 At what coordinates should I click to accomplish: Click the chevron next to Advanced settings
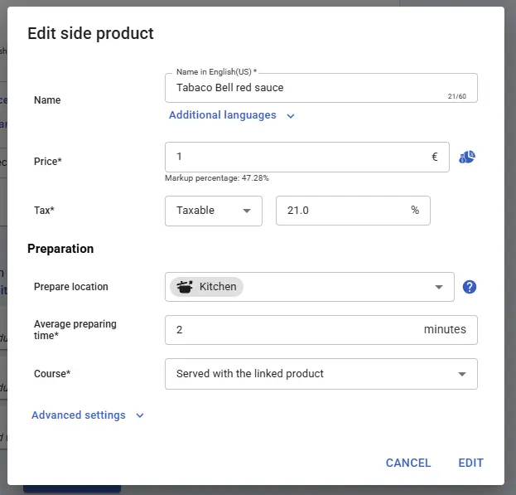click(140, 415)
